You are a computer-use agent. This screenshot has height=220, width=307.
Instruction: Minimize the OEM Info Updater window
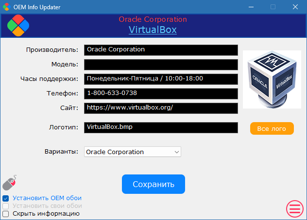point(251,7)
